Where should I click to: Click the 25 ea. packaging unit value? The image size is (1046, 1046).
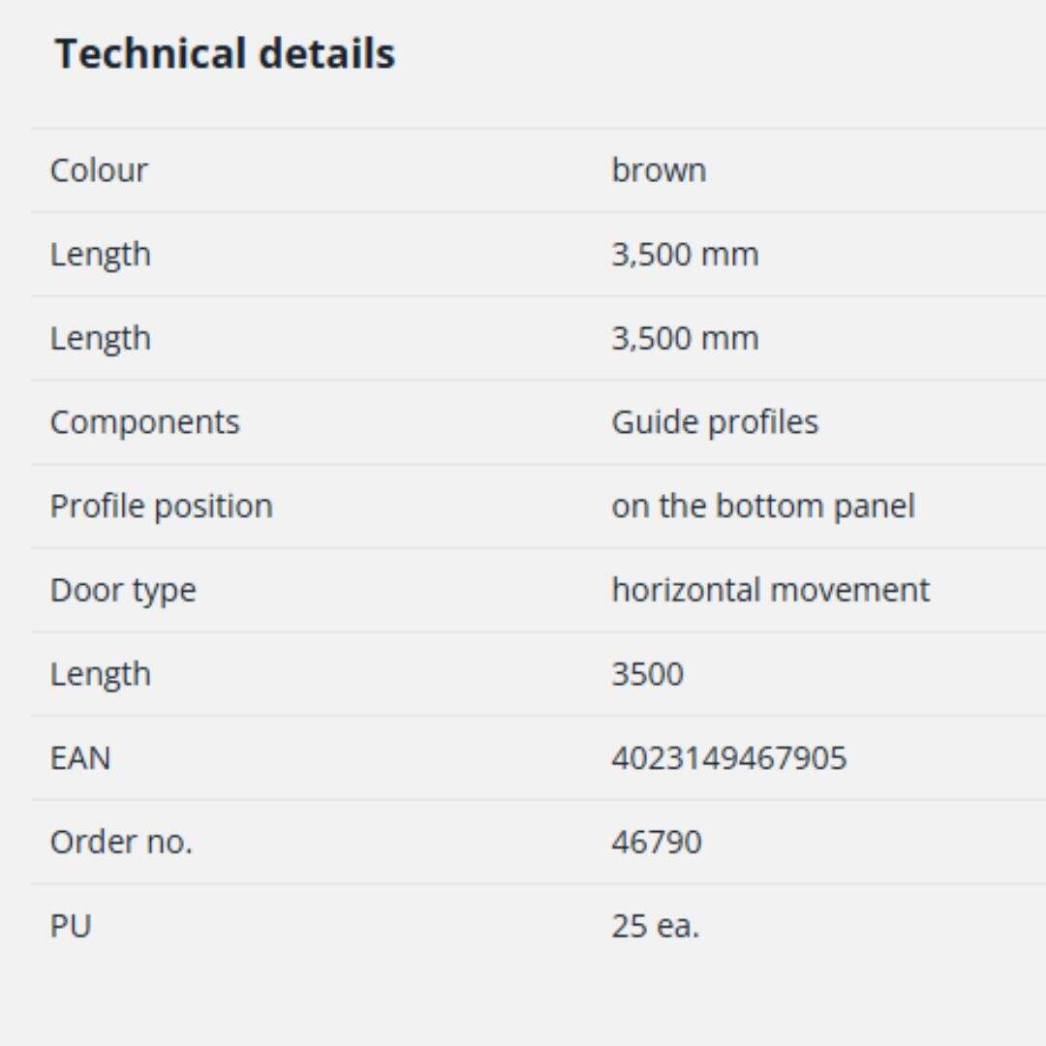pos(655,927)
